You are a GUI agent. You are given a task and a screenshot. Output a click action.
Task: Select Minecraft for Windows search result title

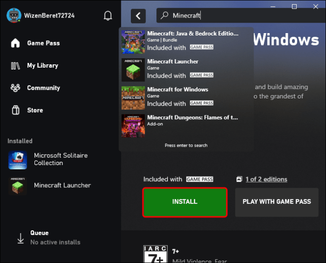[178, 89]
